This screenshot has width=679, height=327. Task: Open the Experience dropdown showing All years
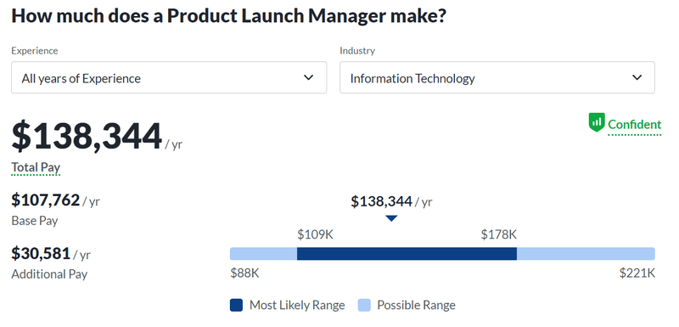tap(169, 77)
